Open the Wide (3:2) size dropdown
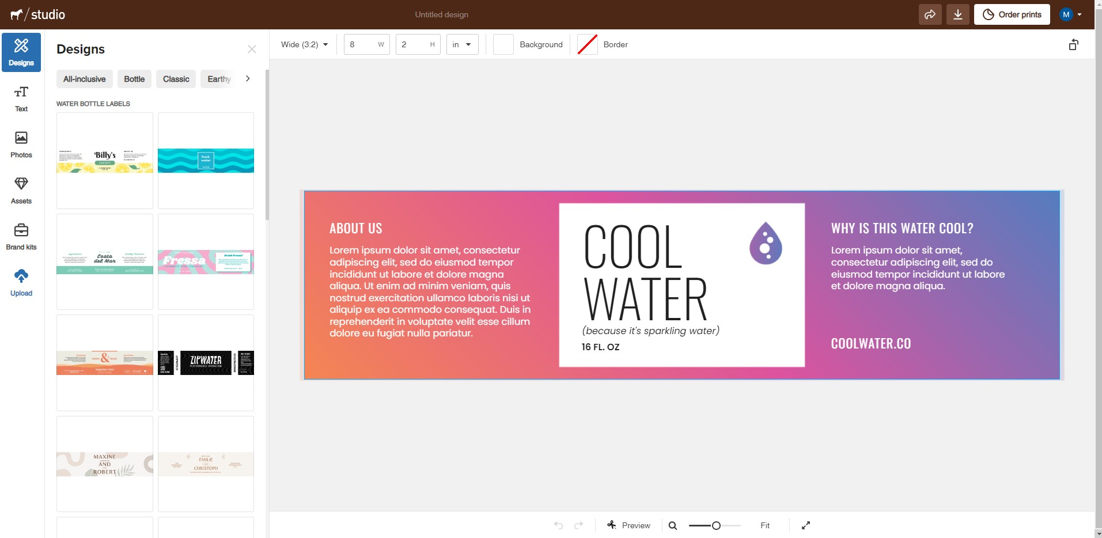This screenshot has width=1102, height=538. coord(304,44)
